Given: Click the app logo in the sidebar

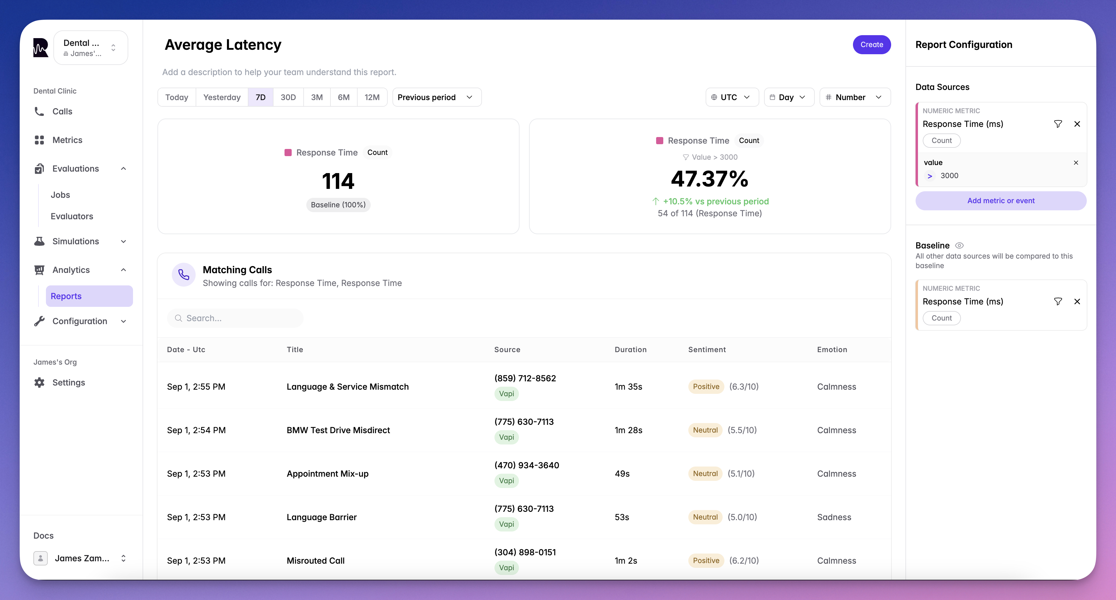Looking at the screenshot, I should tap(41, 48).
